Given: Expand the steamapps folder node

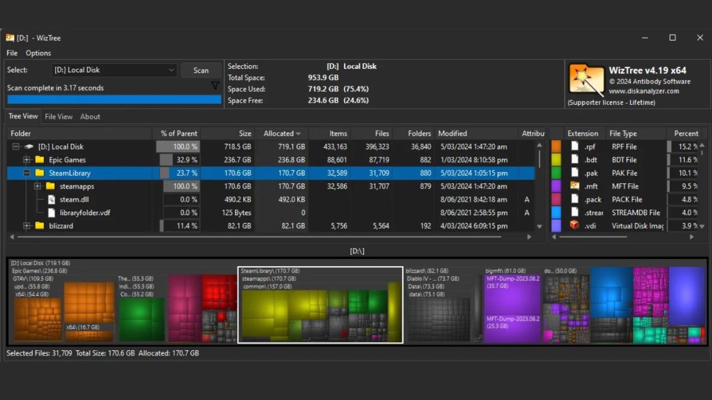Looking at the screenshot, I should pos(37,186).
